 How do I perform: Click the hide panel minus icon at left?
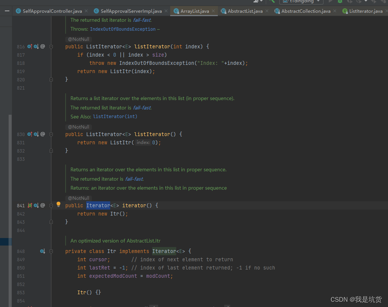click(x=7, y=11)
